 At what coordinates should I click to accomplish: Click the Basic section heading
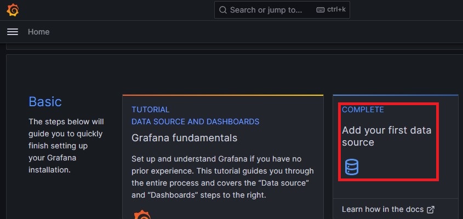(x=45, y=101)
